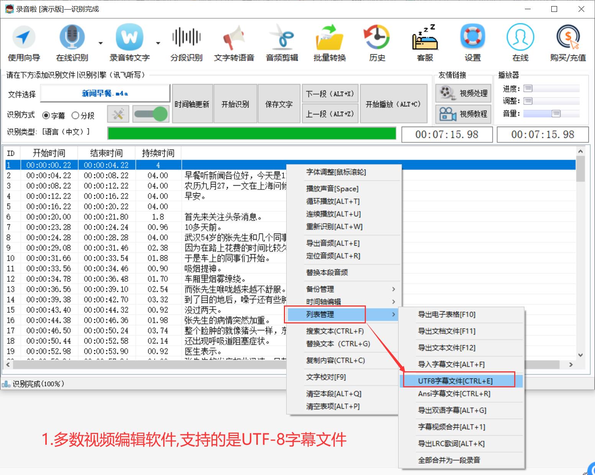Click the vertical scrollbar down arrow
The width and height of the screenshot is (595, 475).
tap(580, 355)
